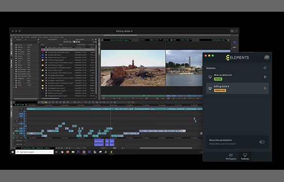Viewport: 284px width, 182px height.
Task: Switch to the Desktops tab
Action: [245, 157]
